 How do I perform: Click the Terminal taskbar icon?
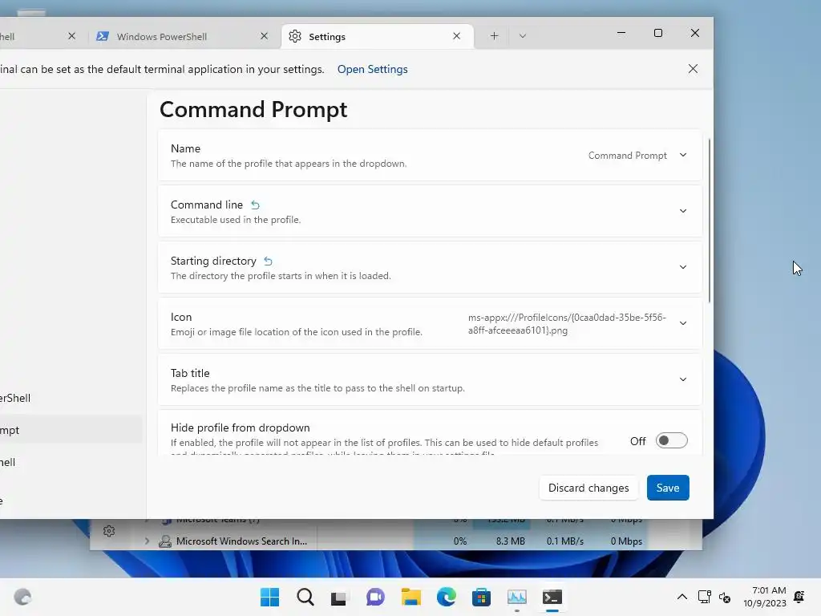tap(552, 597)
